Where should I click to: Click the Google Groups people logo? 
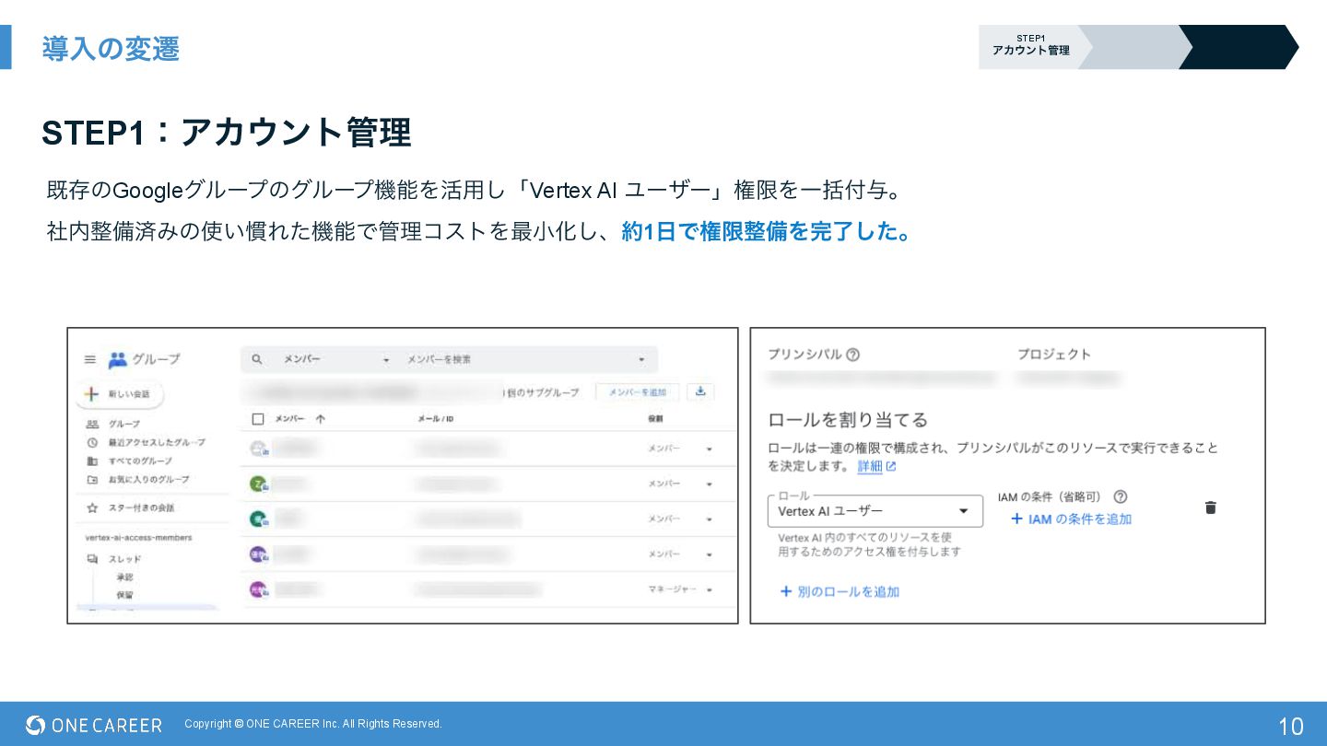pyautogui.click(x=117, y=359)
